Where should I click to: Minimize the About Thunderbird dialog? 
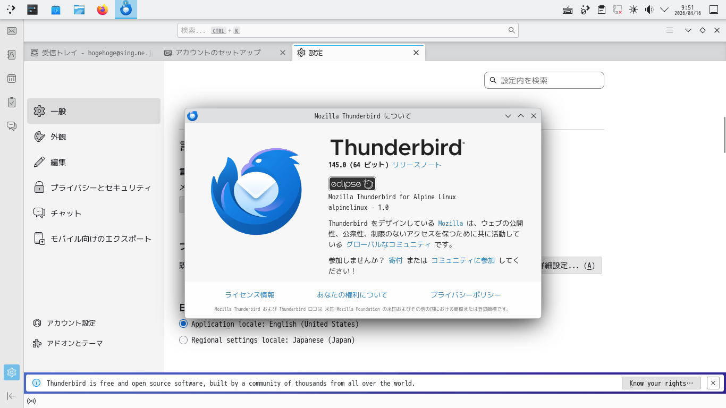(508, 116)
